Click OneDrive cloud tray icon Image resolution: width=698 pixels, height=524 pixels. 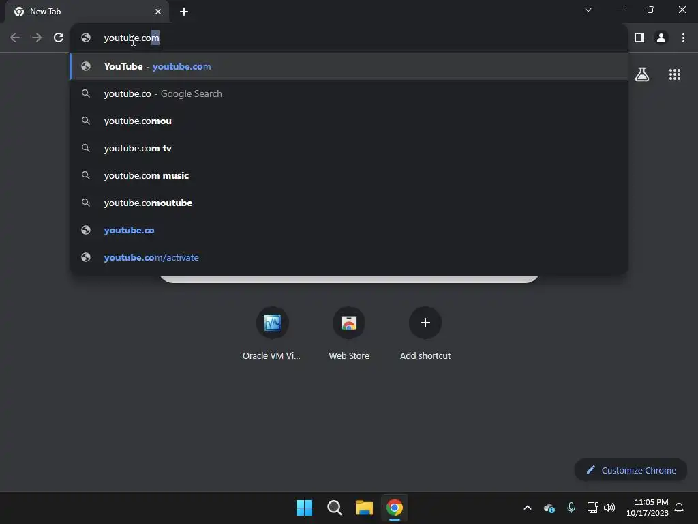point(549,508)
